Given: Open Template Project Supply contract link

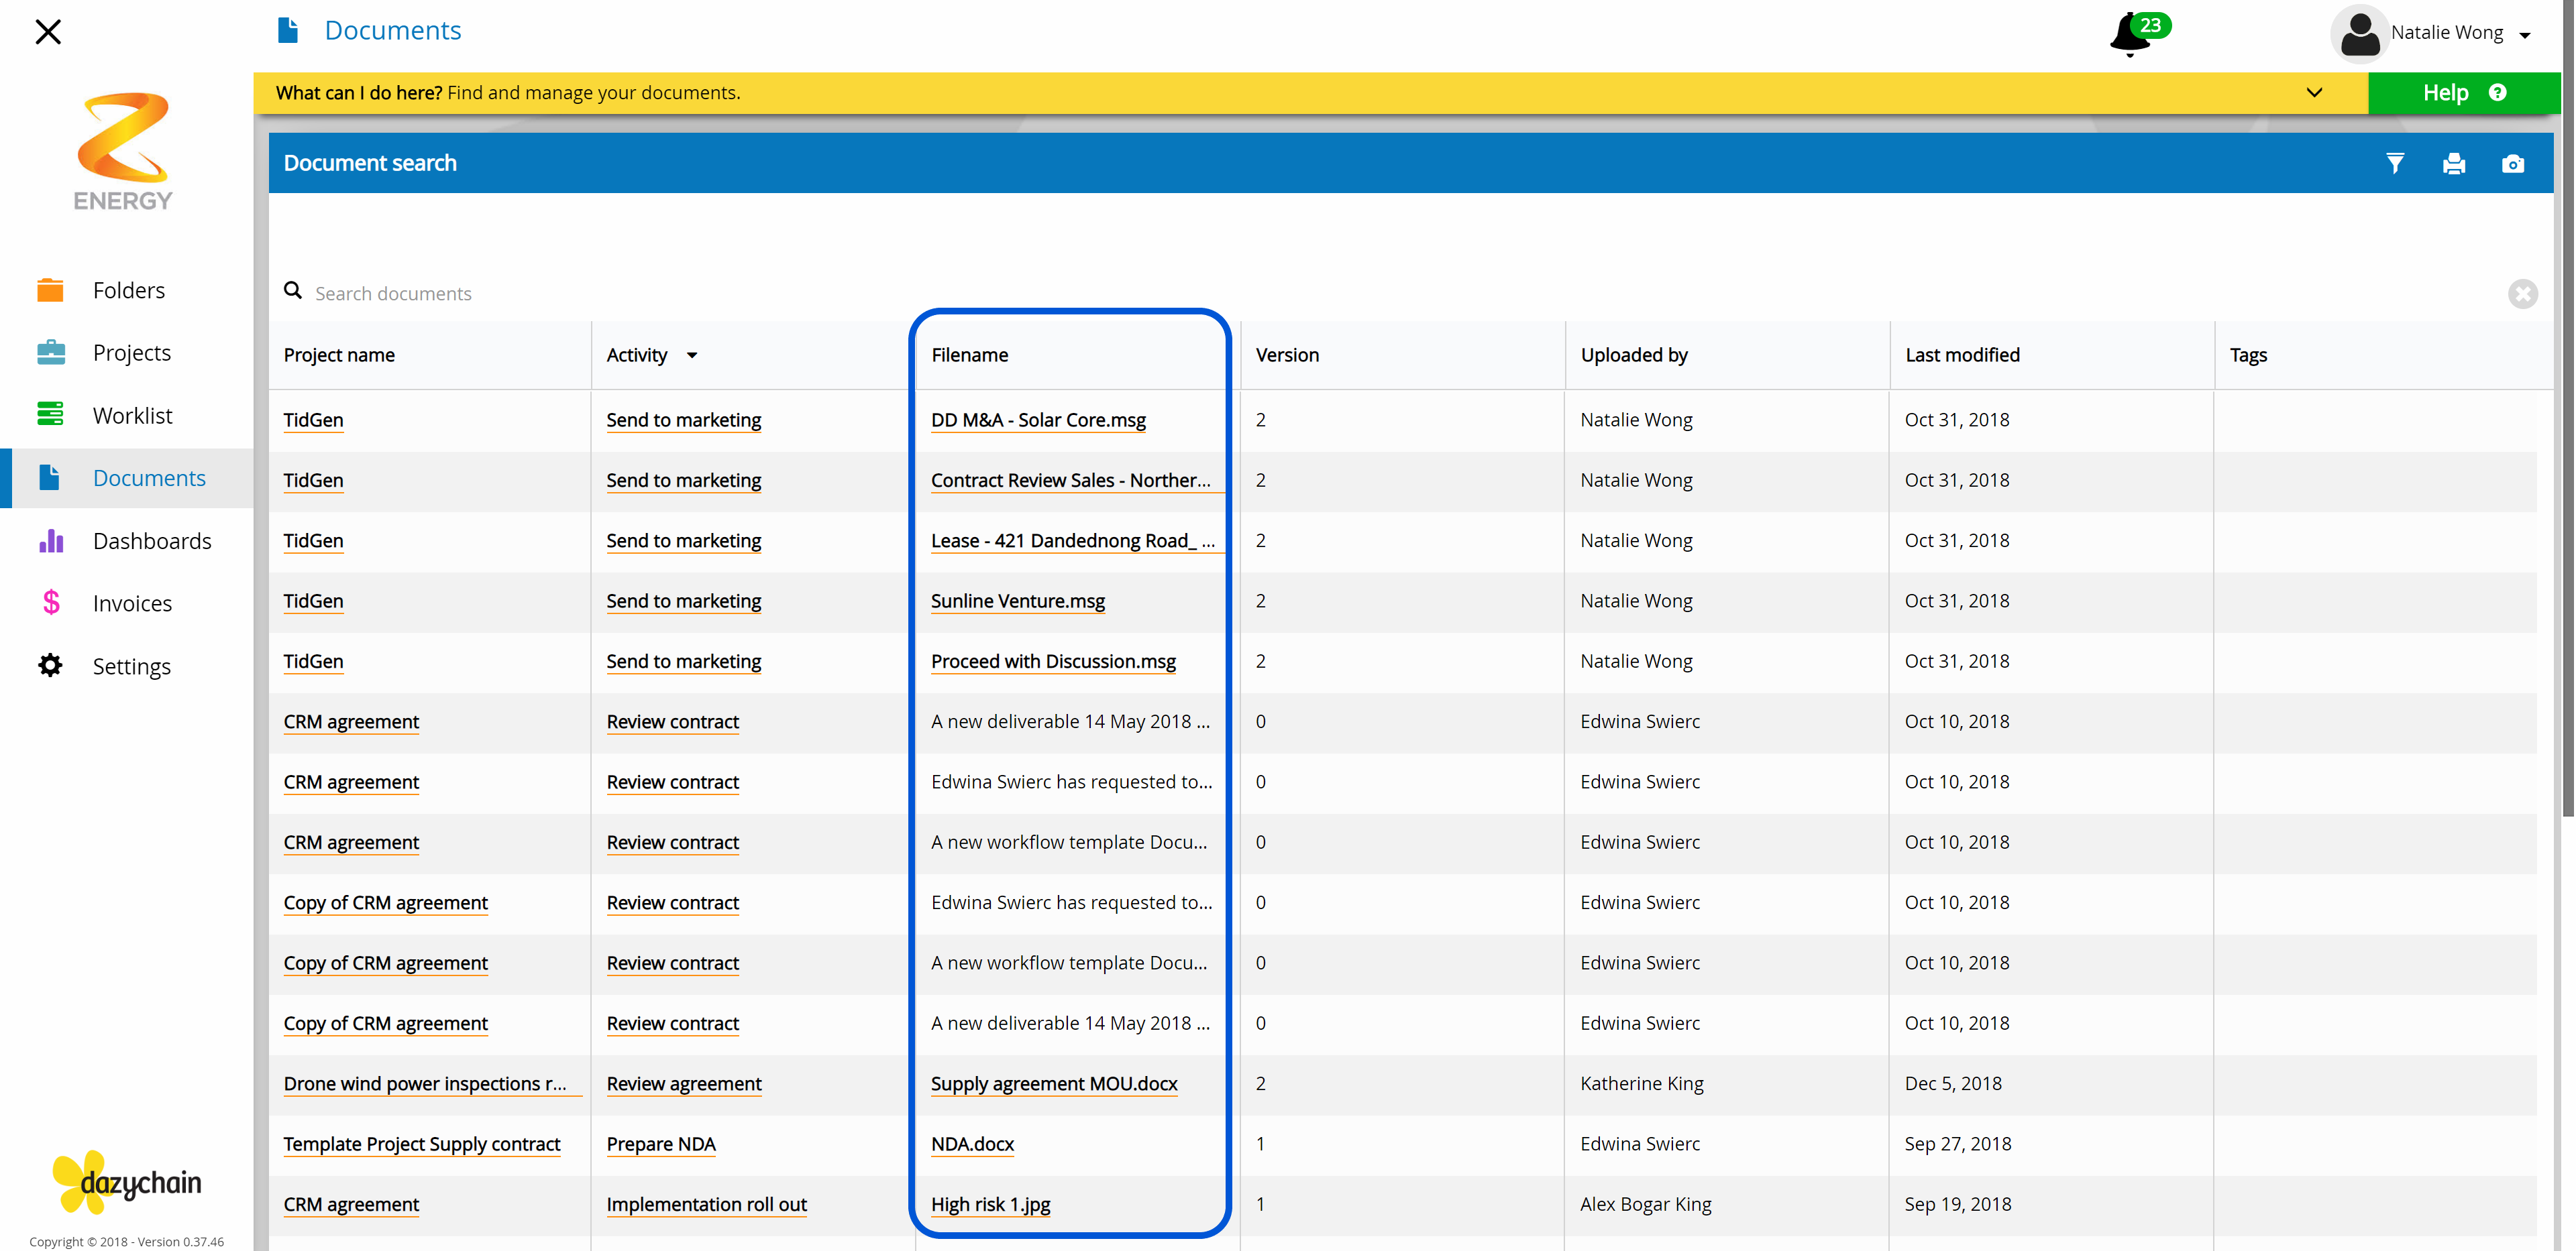Looking at the screenshot, I should point(421,1145).
